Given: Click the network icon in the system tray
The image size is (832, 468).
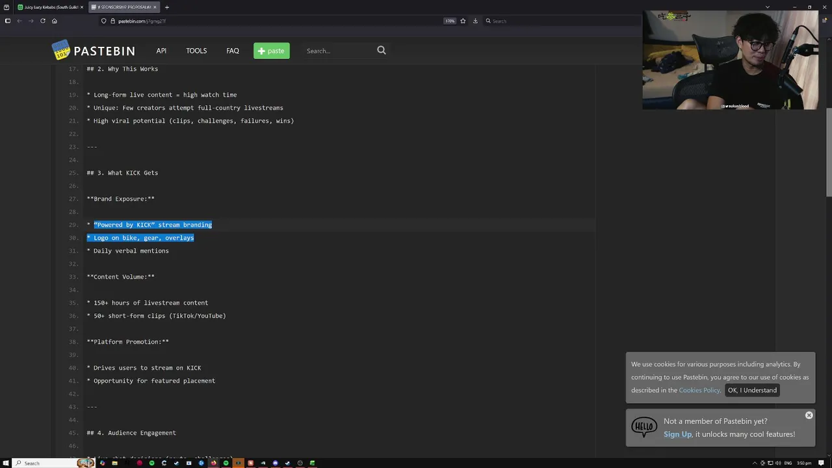Looking at the screenshot, I should 770,463.
